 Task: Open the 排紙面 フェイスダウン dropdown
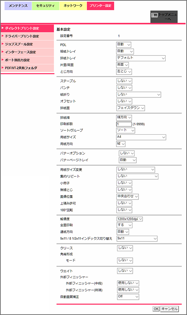pyautogui.click(x=131, y=108)
